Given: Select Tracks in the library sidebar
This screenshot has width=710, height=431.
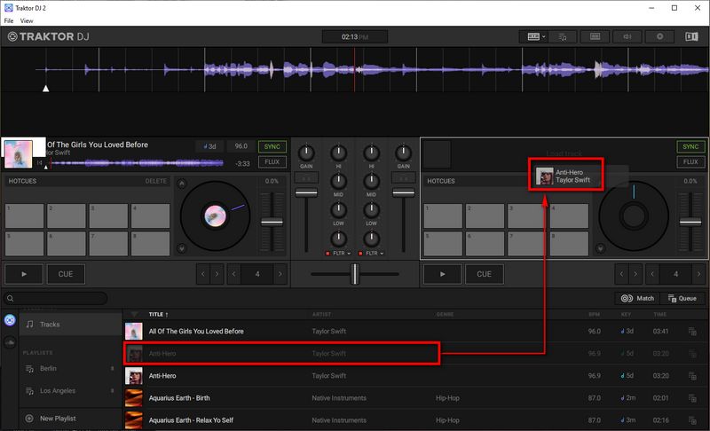Looking at the screenshot, I should (x=70, y=325).
